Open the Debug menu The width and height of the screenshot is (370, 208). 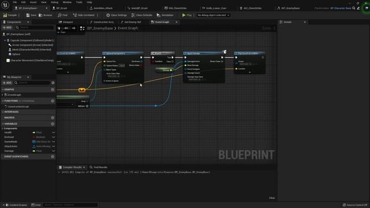tap(54, 2)
